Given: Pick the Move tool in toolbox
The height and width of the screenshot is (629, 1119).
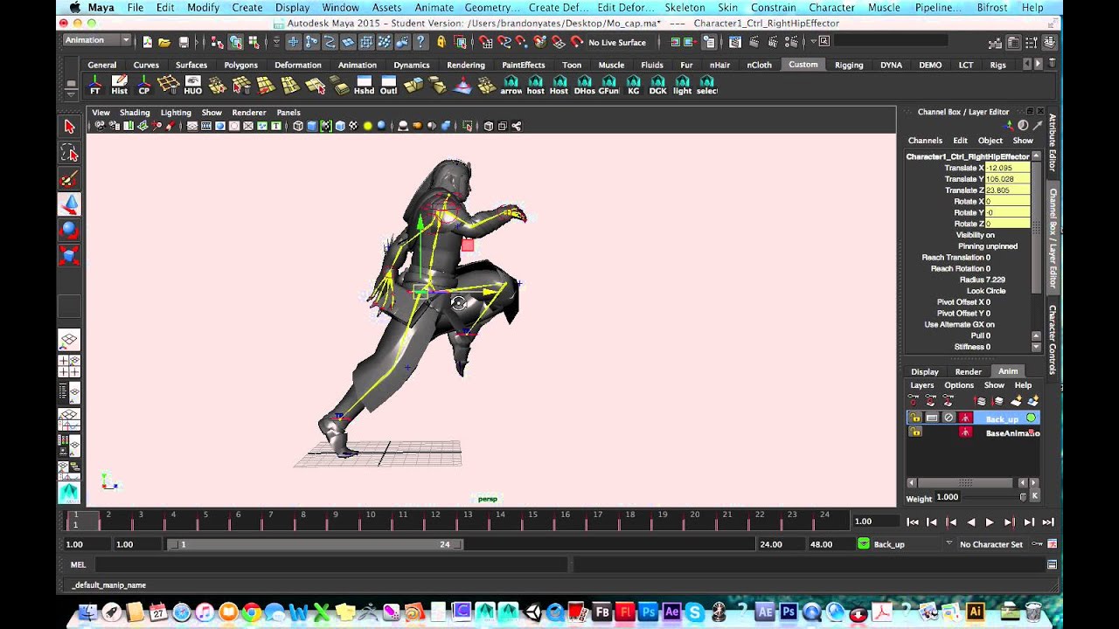Looking at the screenshot, I should (x=70, y=204).
